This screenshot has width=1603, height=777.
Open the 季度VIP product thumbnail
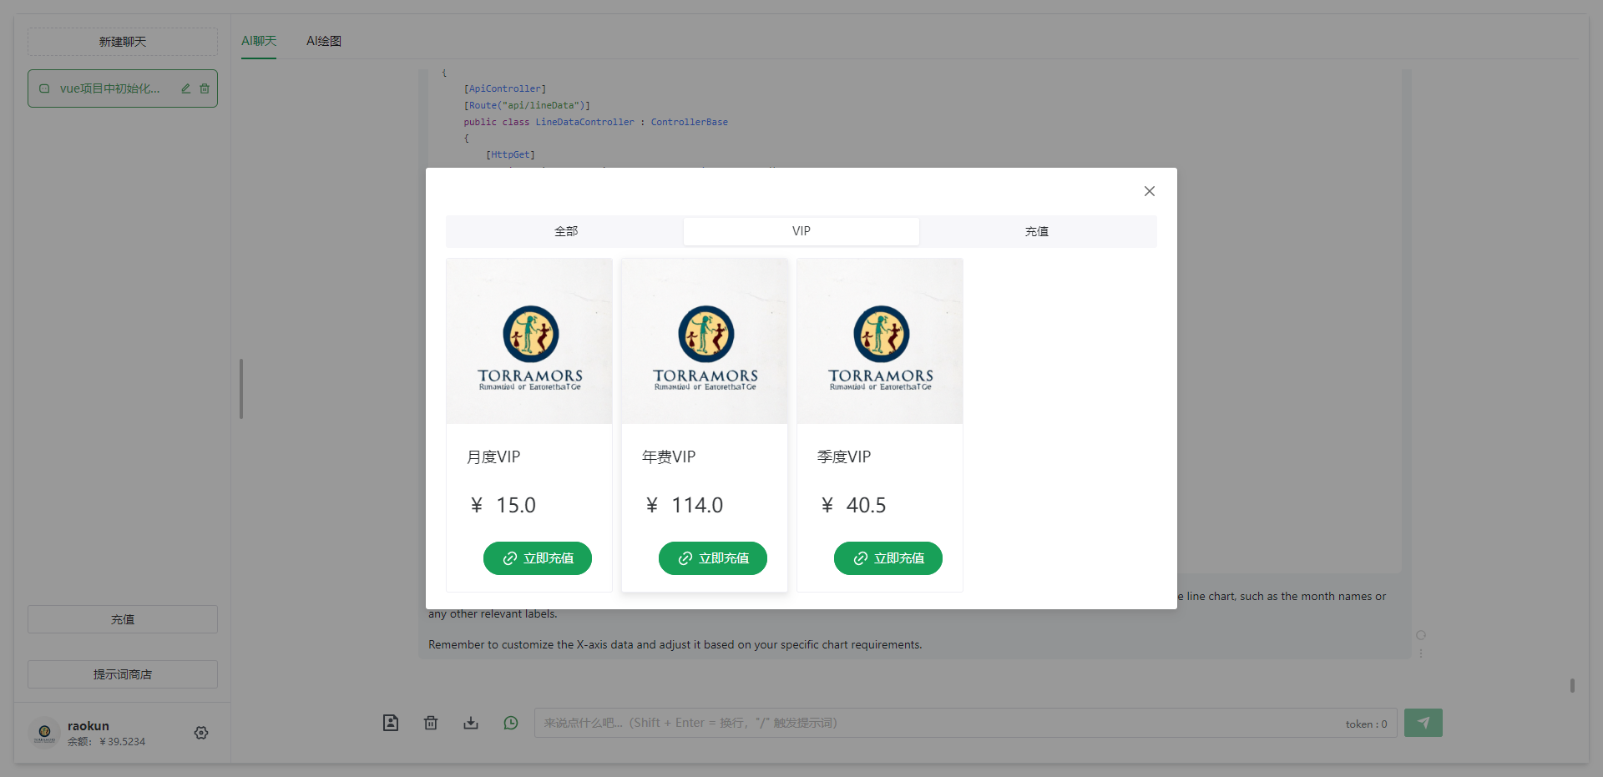tap(880, 341)
